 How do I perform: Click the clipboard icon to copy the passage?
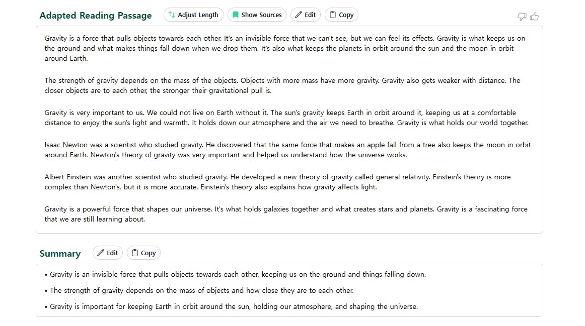tap(332, 15)
